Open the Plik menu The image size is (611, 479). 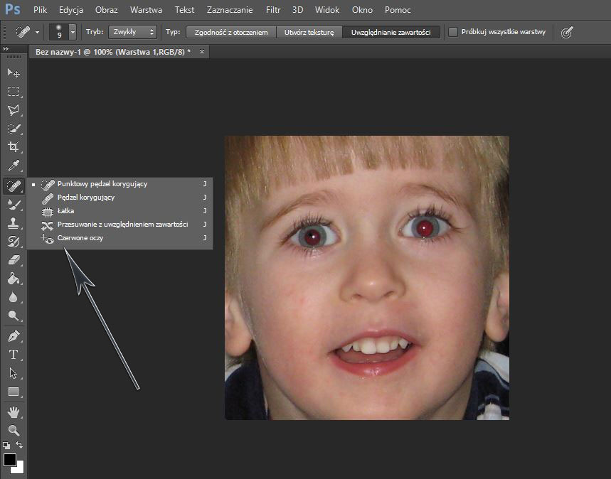click(40, 10)
